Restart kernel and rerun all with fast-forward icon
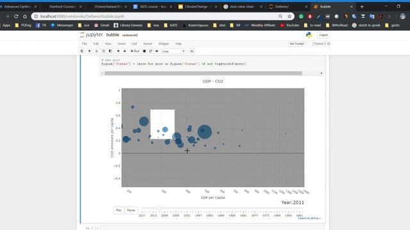This screenshot has width=410, height=230. (x=157, y=51)
